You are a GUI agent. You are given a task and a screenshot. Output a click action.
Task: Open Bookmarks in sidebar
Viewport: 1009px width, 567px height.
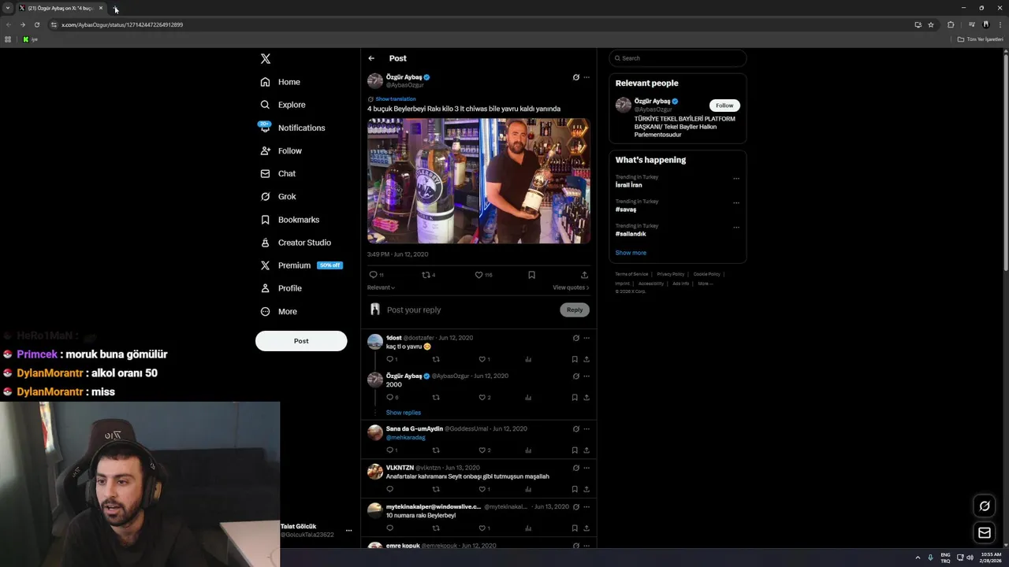coord(289,220)
